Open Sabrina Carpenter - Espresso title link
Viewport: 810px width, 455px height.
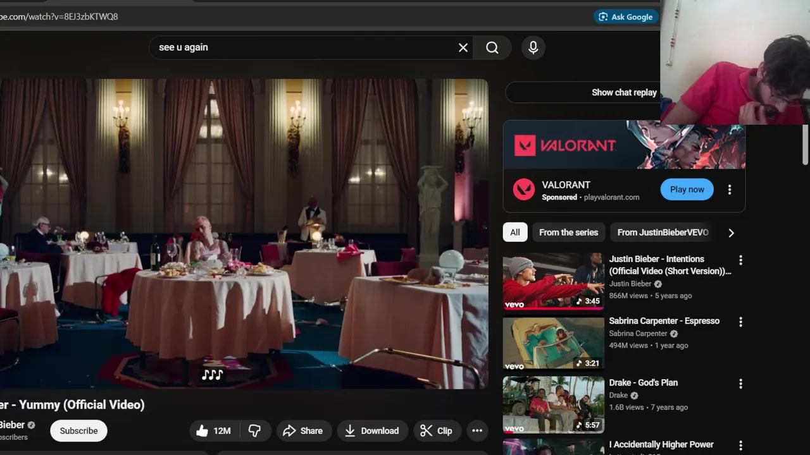click(x=664, y=321)
